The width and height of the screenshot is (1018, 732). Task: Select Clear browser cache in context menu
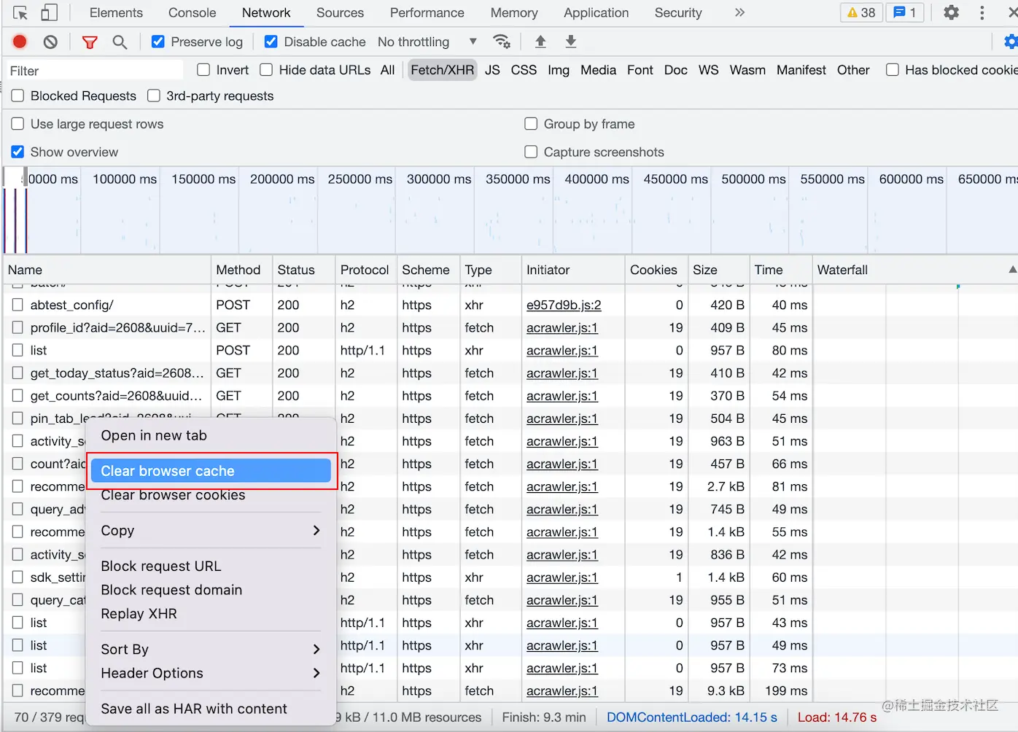click(210, 471)
